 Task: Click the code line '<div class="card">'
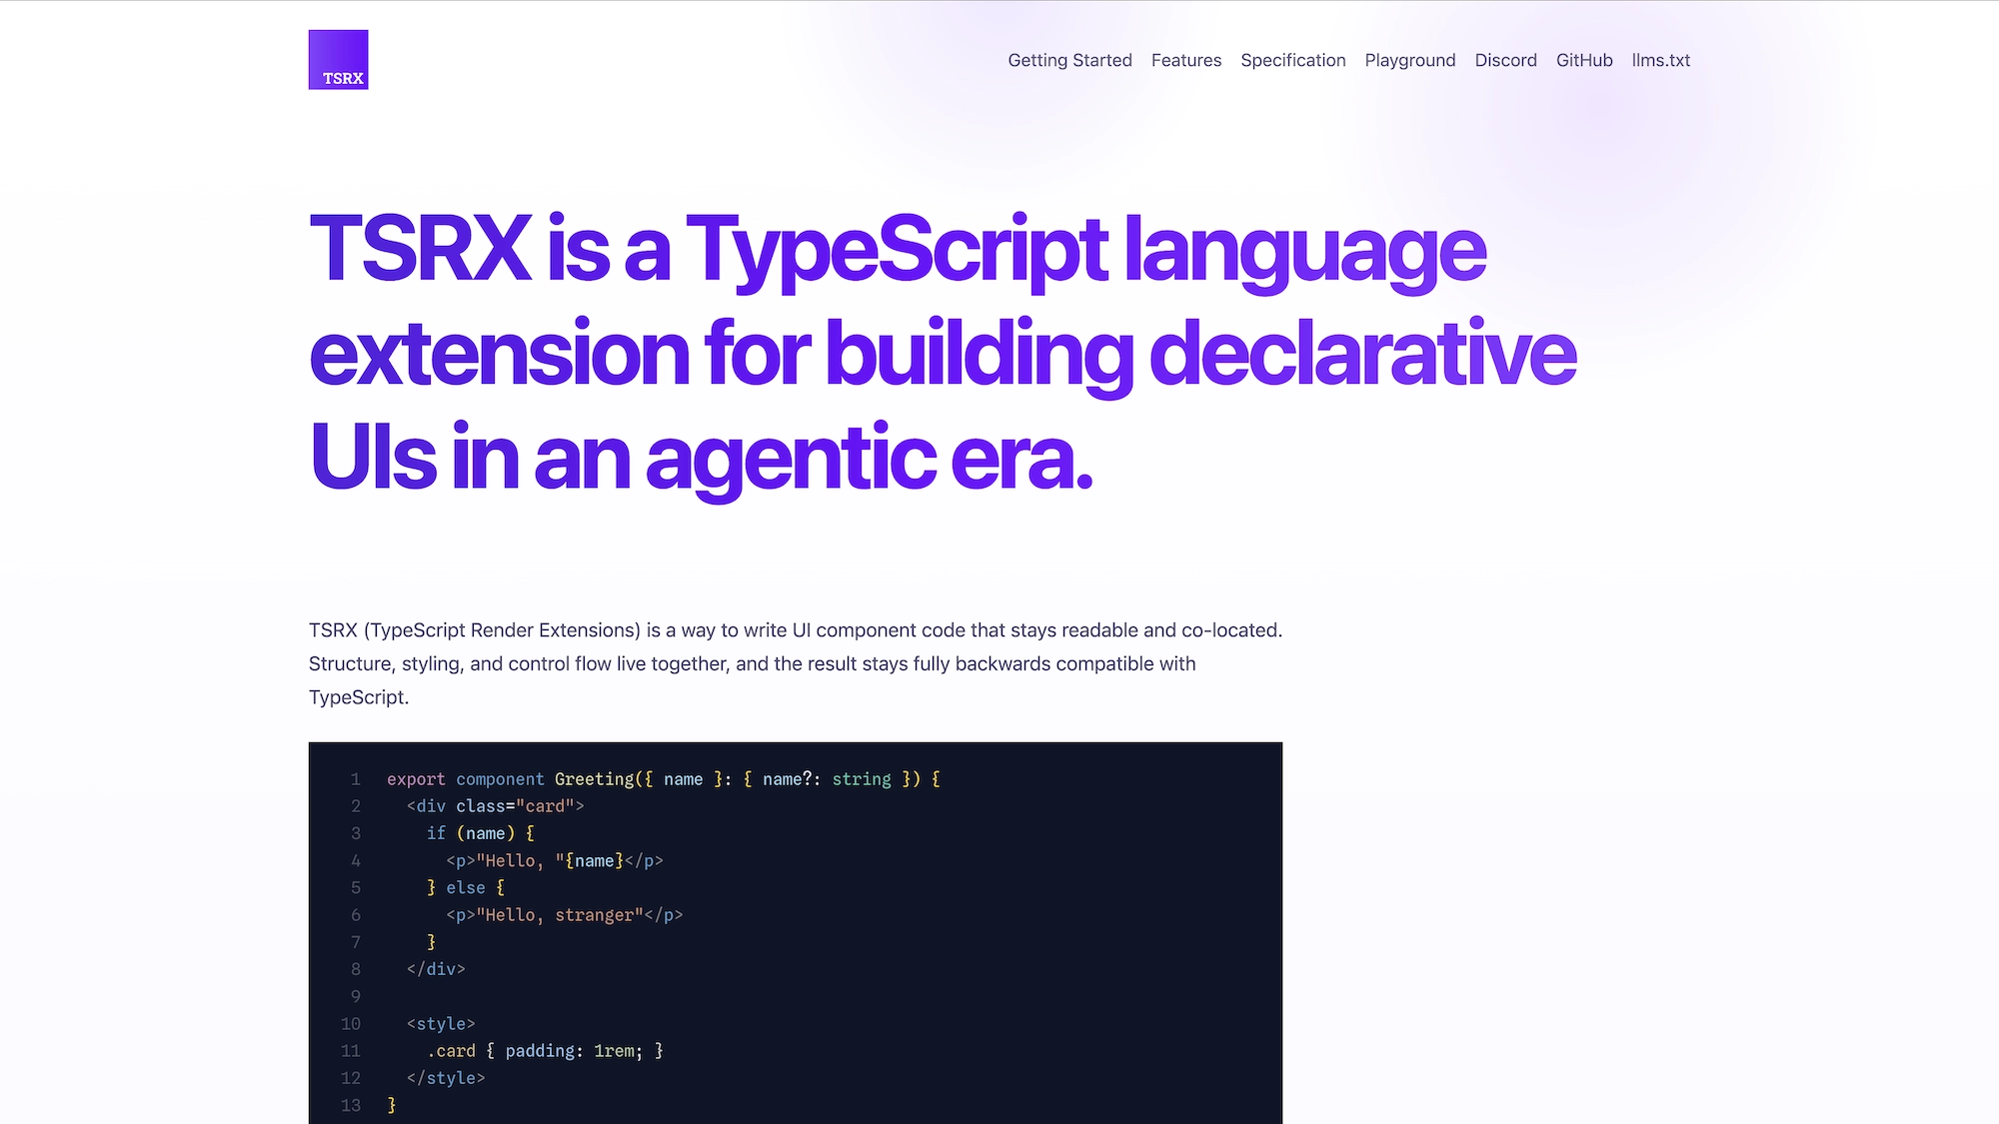495,806
